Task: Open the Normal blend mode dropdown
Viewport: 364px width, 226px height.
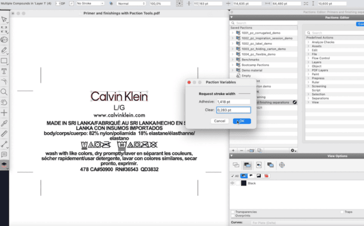Action: tap(131, 3)
